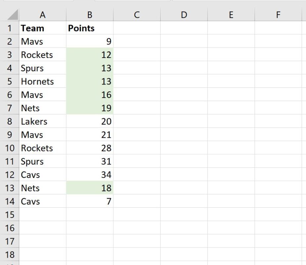Click column header A

pos(42,15)
